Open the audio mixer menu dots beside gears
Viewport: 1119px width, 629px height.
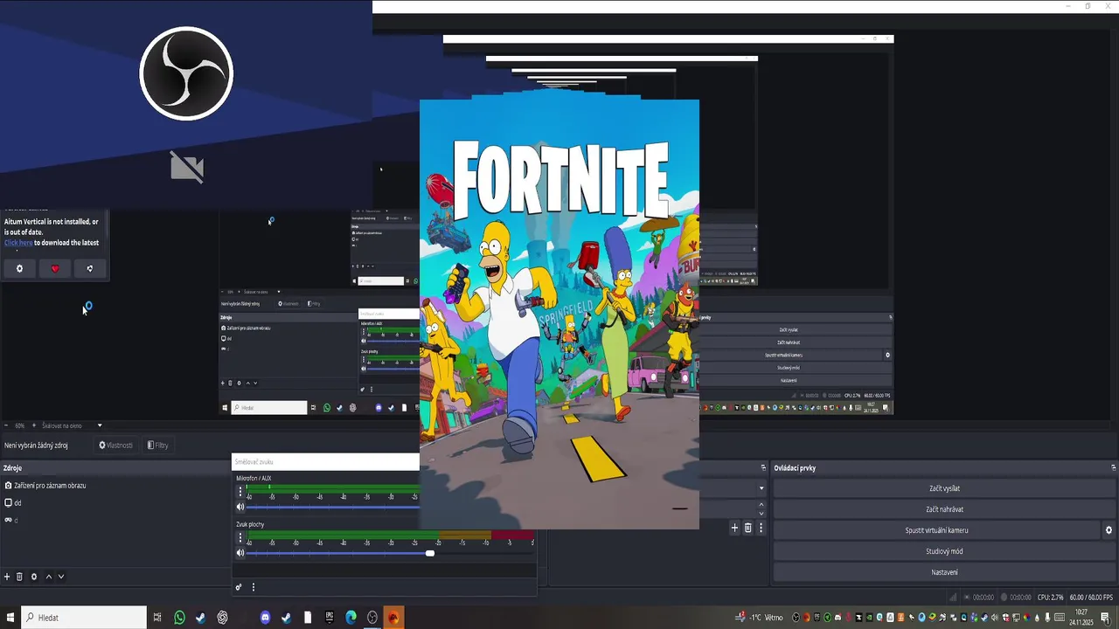click(254, 587)
